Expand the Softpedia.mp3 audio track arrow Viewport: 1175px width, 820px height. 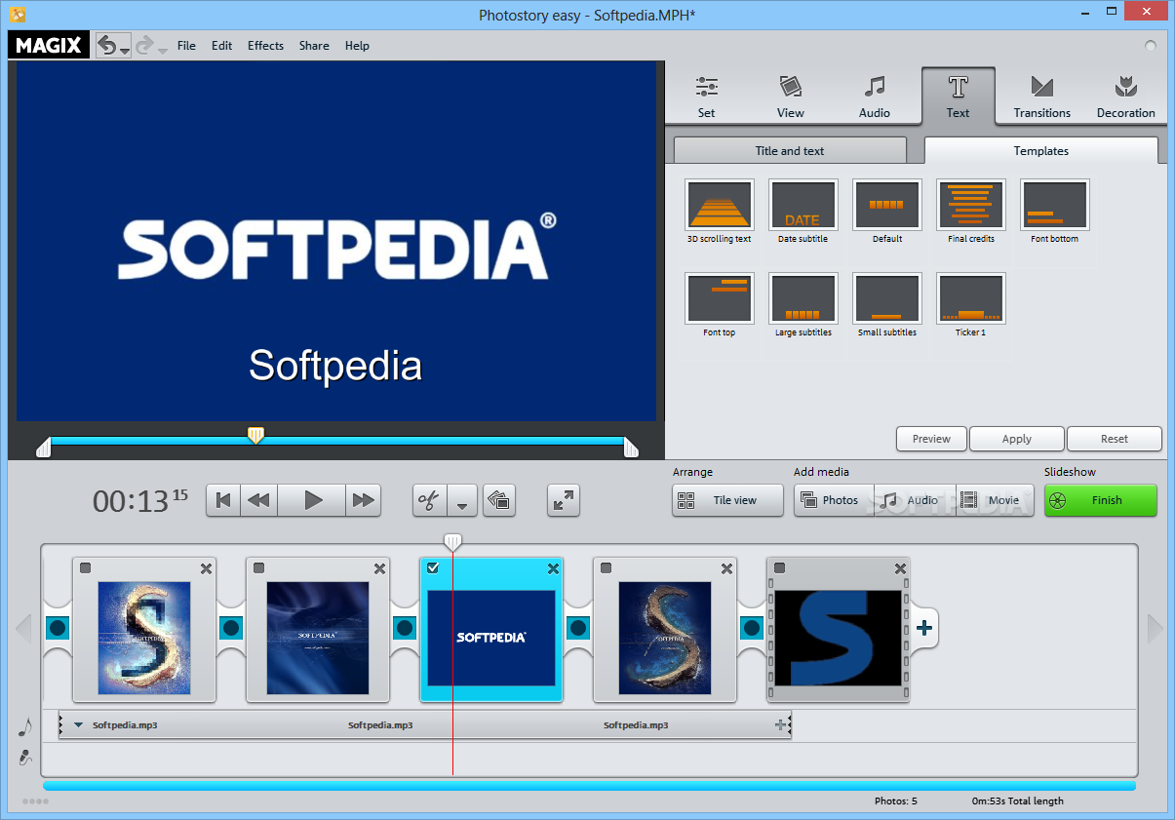click(x=79, y=725)
